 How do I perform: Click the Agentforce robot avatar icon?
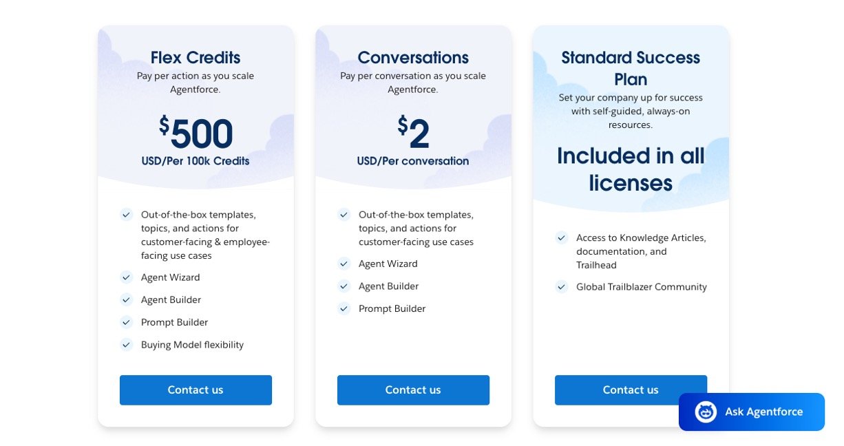pos(706,412)
